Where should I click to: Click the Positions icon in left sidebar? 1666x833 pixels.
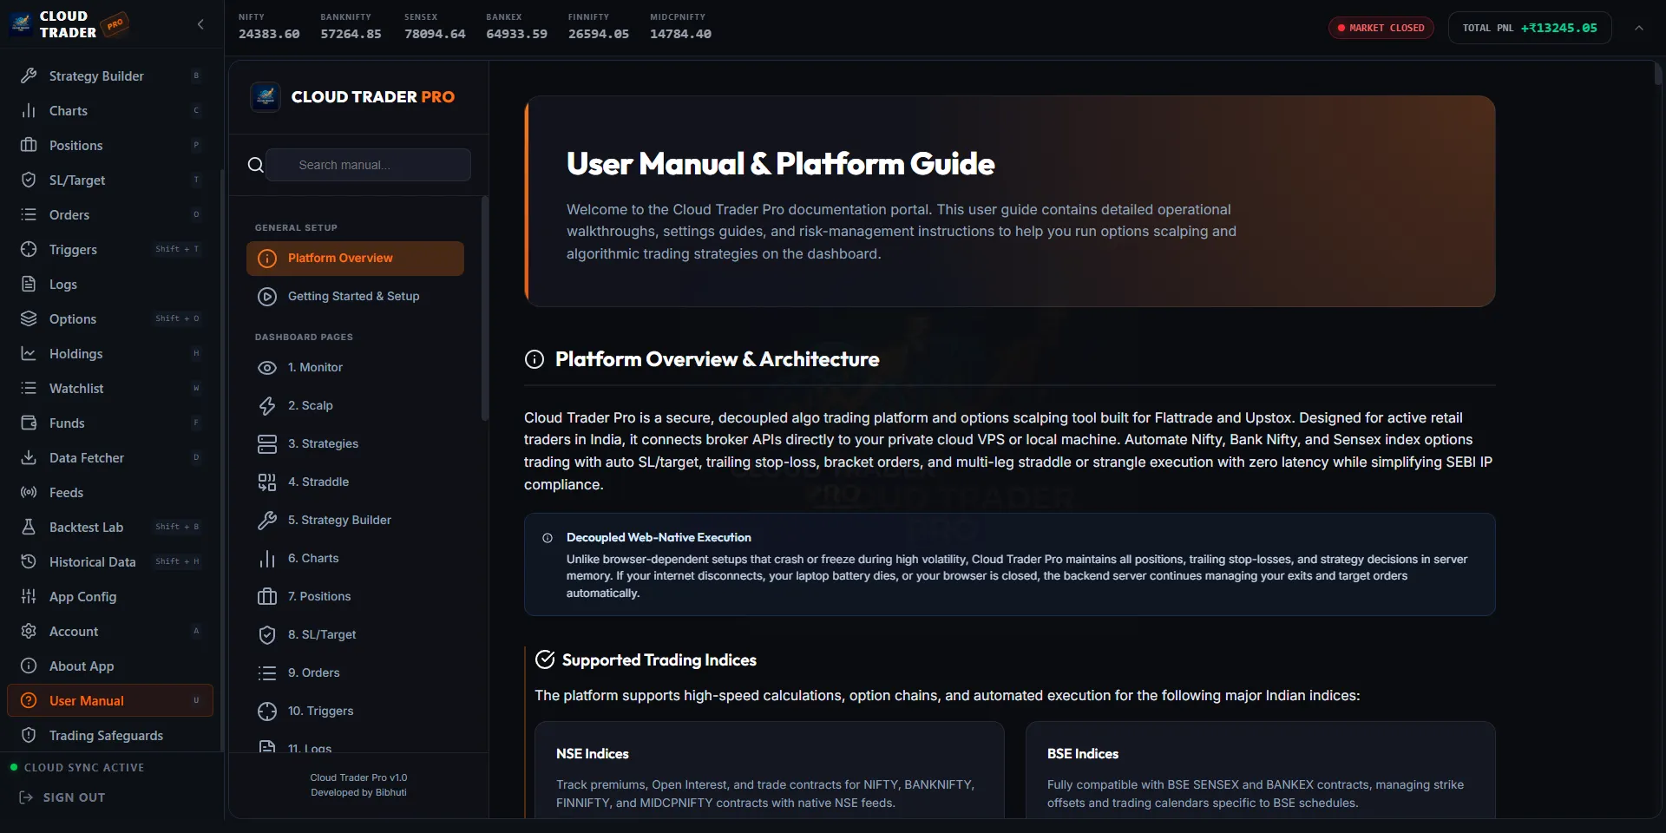click(29, 145)
